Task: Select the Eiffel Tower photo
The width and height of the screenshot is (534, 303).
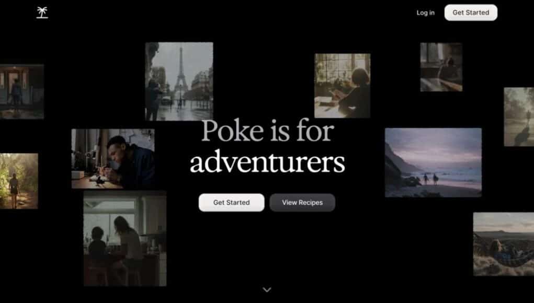Action: [x=179, y=81]
